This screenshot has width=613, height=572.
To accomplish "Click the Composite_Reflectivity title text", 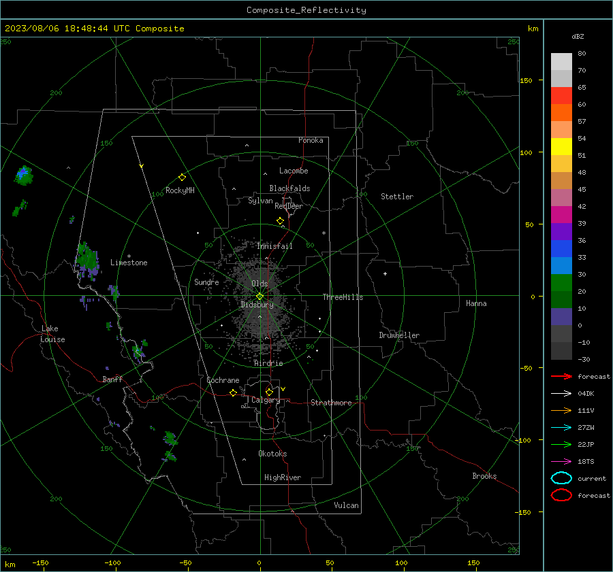I will click(306, 10).
